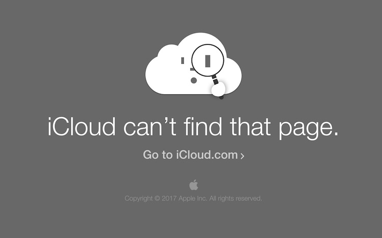Click the magnifying glass lens on the cloud

pos(208,60)
